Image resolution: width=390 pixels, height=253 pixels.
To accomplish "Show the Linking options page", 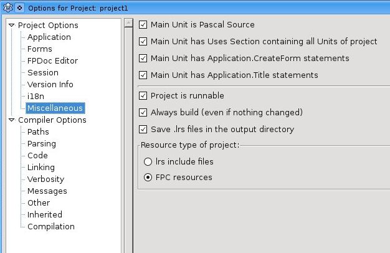I will (x=40, y=168).
